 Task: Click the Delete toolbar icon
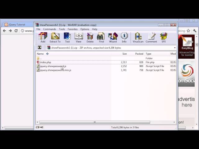point(90,38)
